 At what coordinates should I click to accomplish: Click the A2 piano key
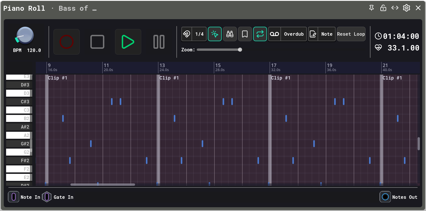[19, 135]
